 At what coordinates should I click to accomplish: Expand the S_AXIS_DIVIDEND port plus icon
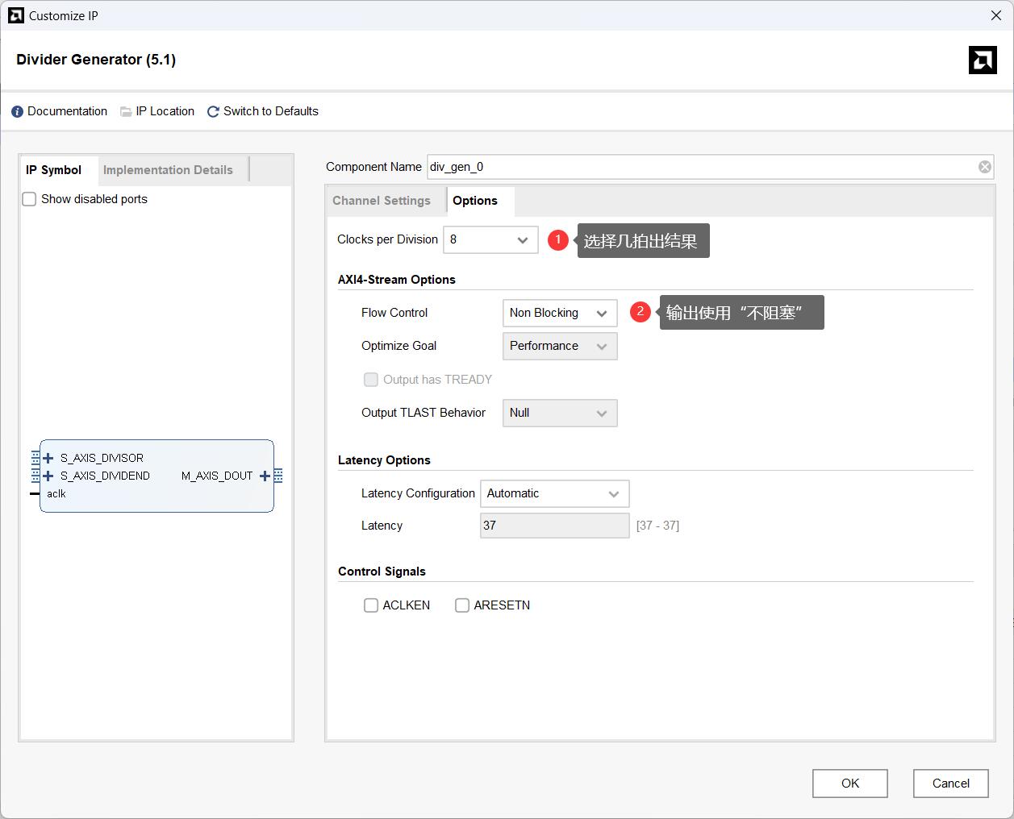[x=48, y=476]
